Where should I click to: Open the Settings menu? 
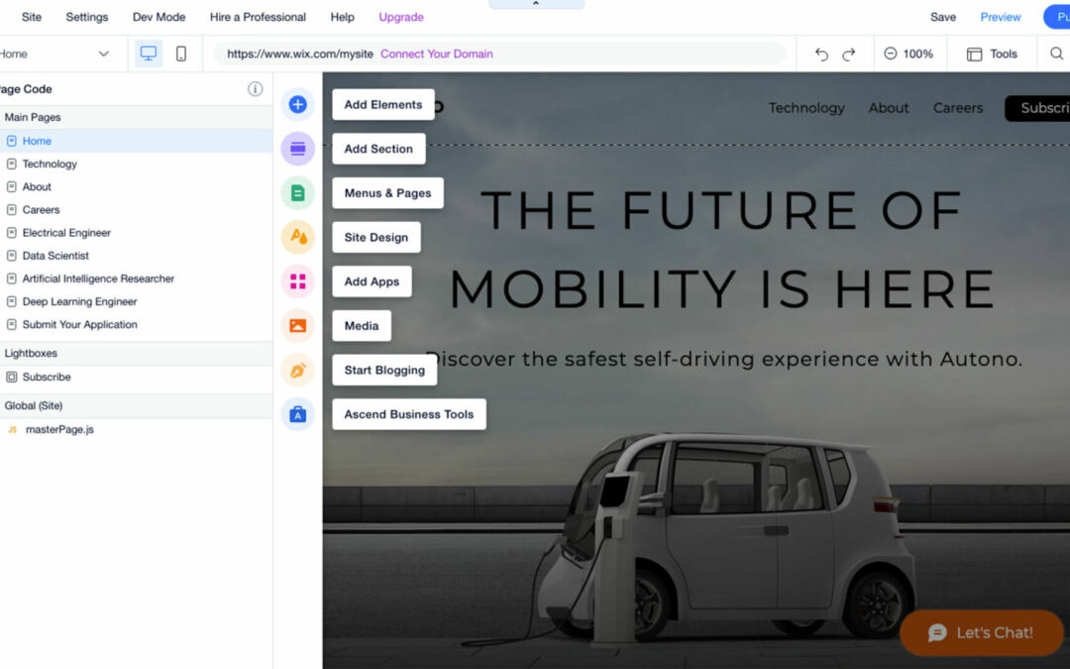(87, 17)
